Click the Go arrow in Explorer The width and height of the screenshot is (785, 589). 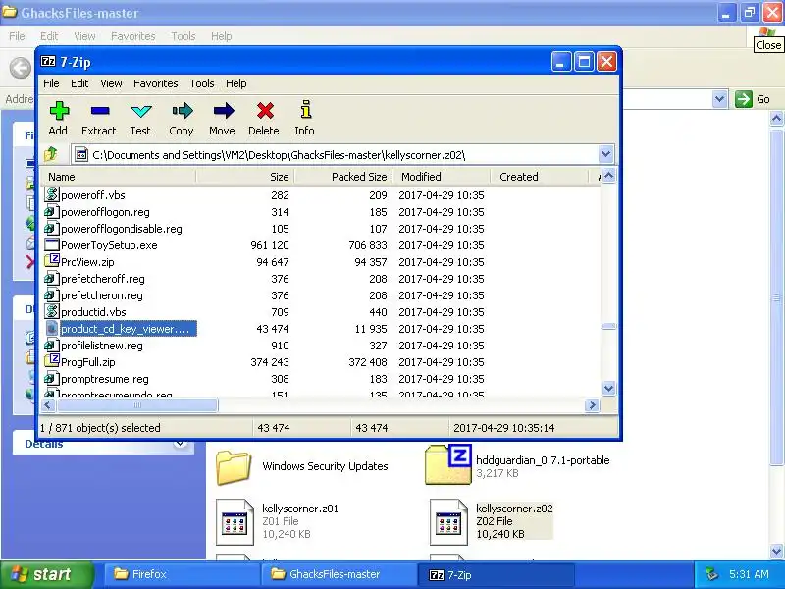(x=744, y=99)
